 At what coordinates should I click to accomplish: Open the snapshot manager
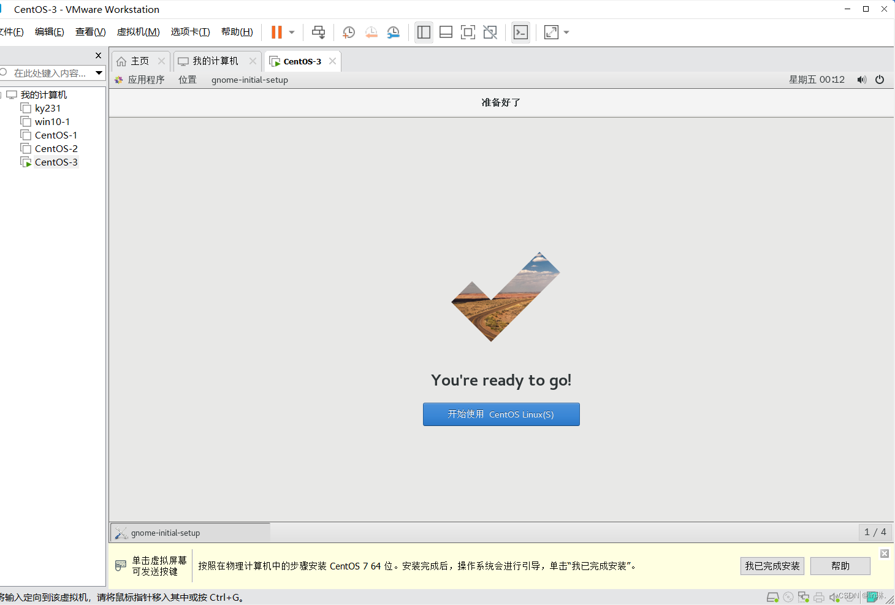tap(394, 32)
